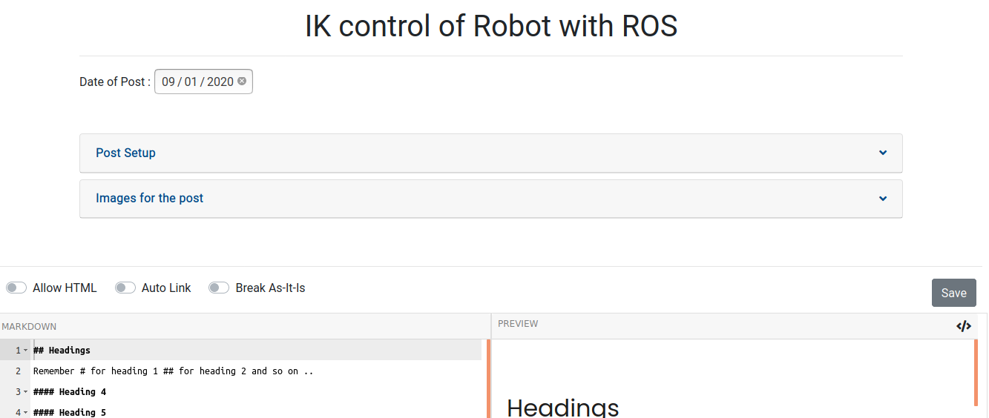Viewport: 989px width, 418px height.
Task: Save the post
Action: 954,293
